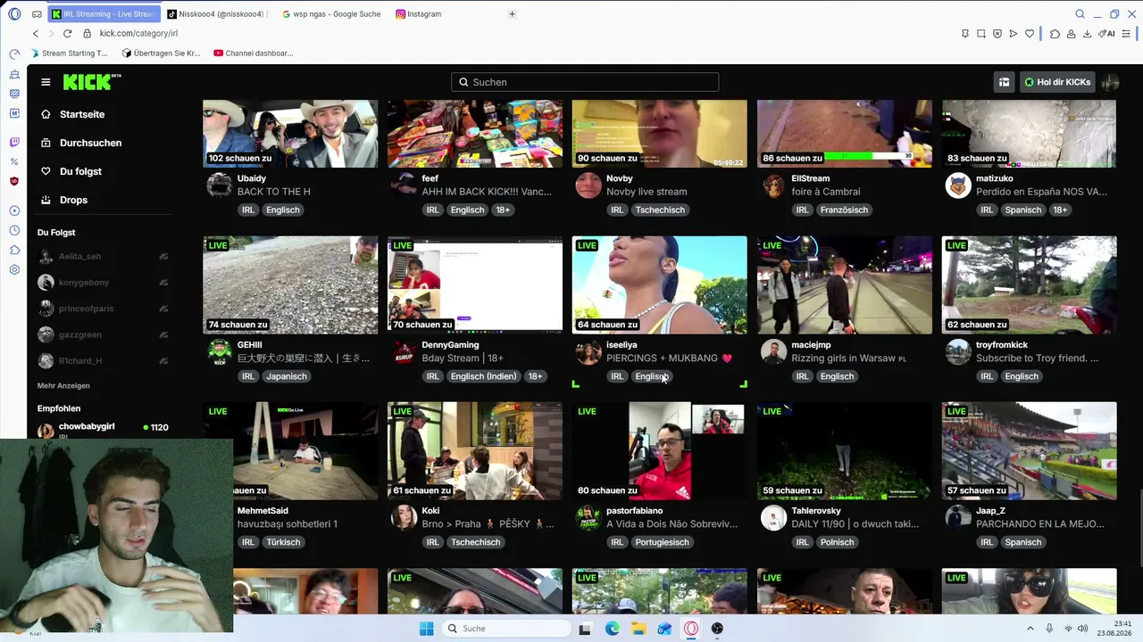Open the Twitch icon in Opera sidebar

tap(14, 142)
